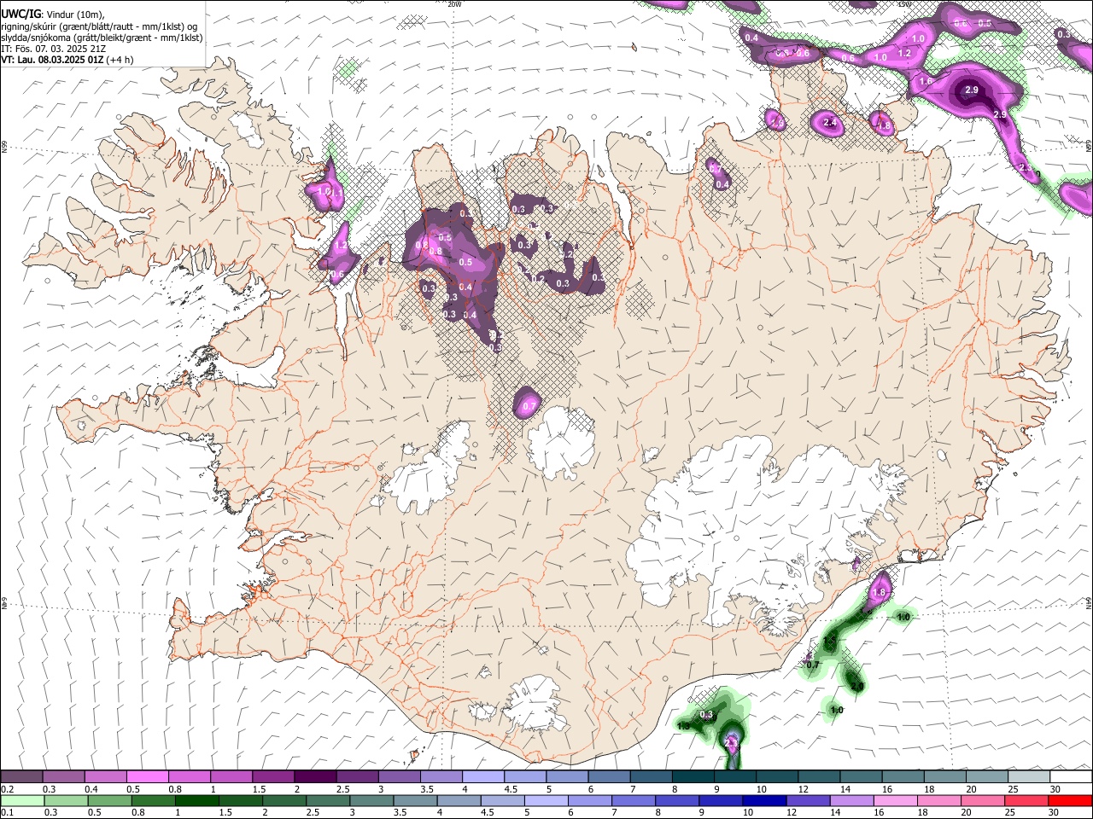Pick the deep blue swatch between 10 and 12, bottom scale
This screenshot has width=1093, height=819.
point(764,800)
